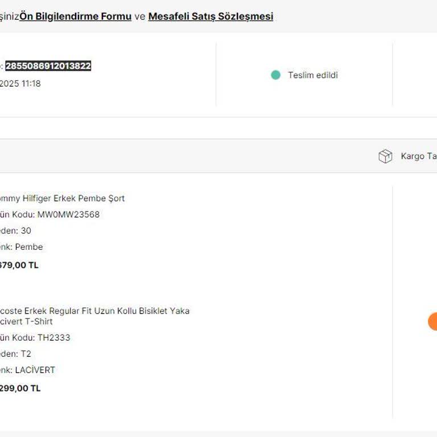This screenshot has width=437, height=437.
Task: Click the product code MW0MW23568
Action: (68, 215)
